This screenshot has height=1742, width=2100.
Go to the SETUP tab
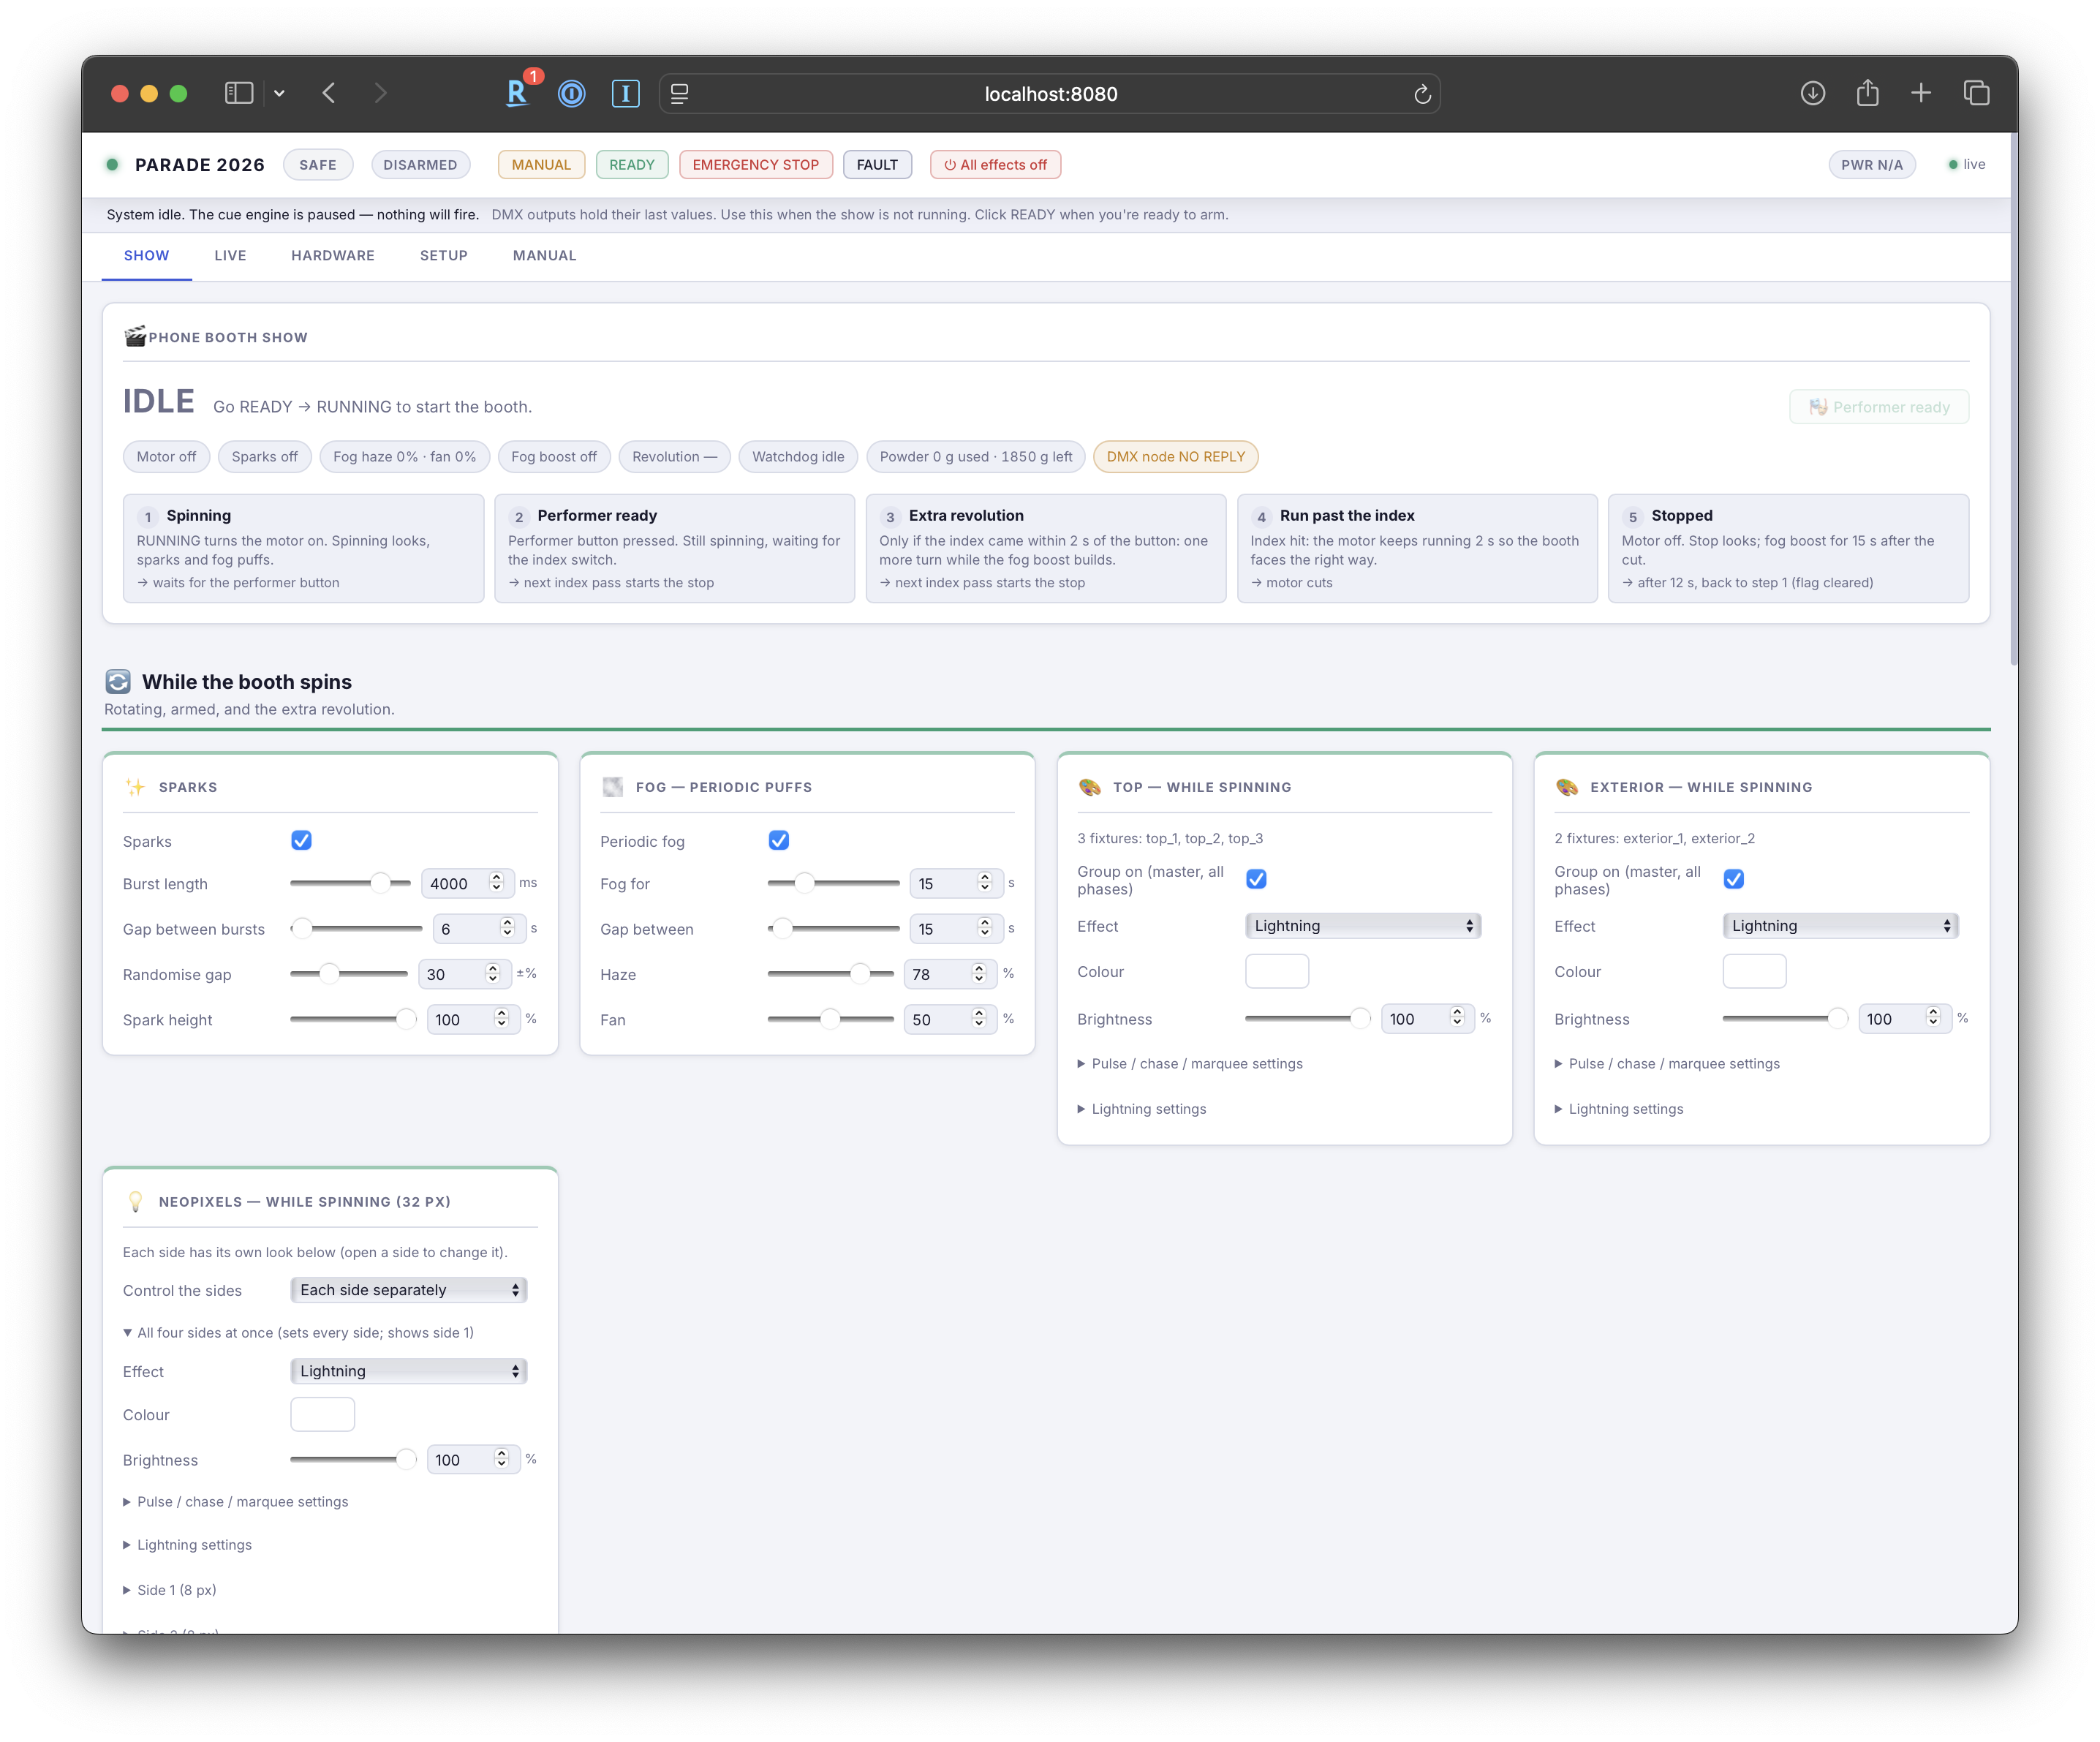click(x=444, y=255)
